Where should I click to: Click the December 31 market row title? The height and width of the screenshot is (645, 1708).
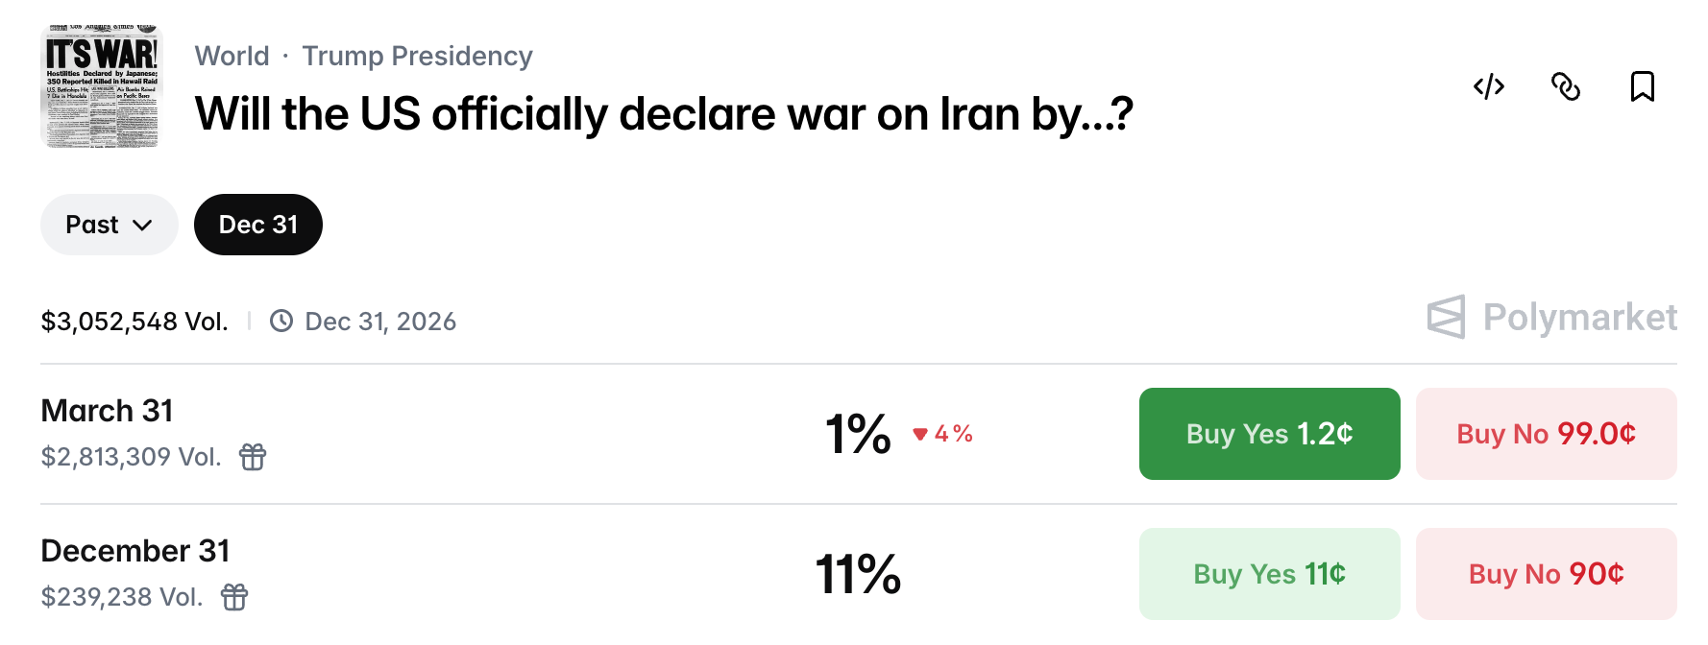click(x=135, y=551)
